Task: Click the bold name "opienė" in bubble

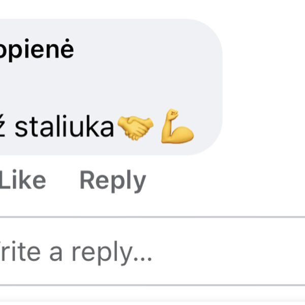Action: pyautogui.click(x=37, y=50)
